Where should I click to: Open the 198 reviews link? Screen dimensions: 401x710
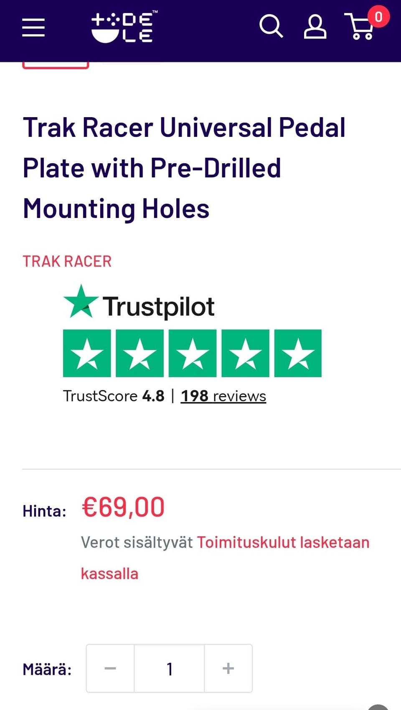(223, 396)
